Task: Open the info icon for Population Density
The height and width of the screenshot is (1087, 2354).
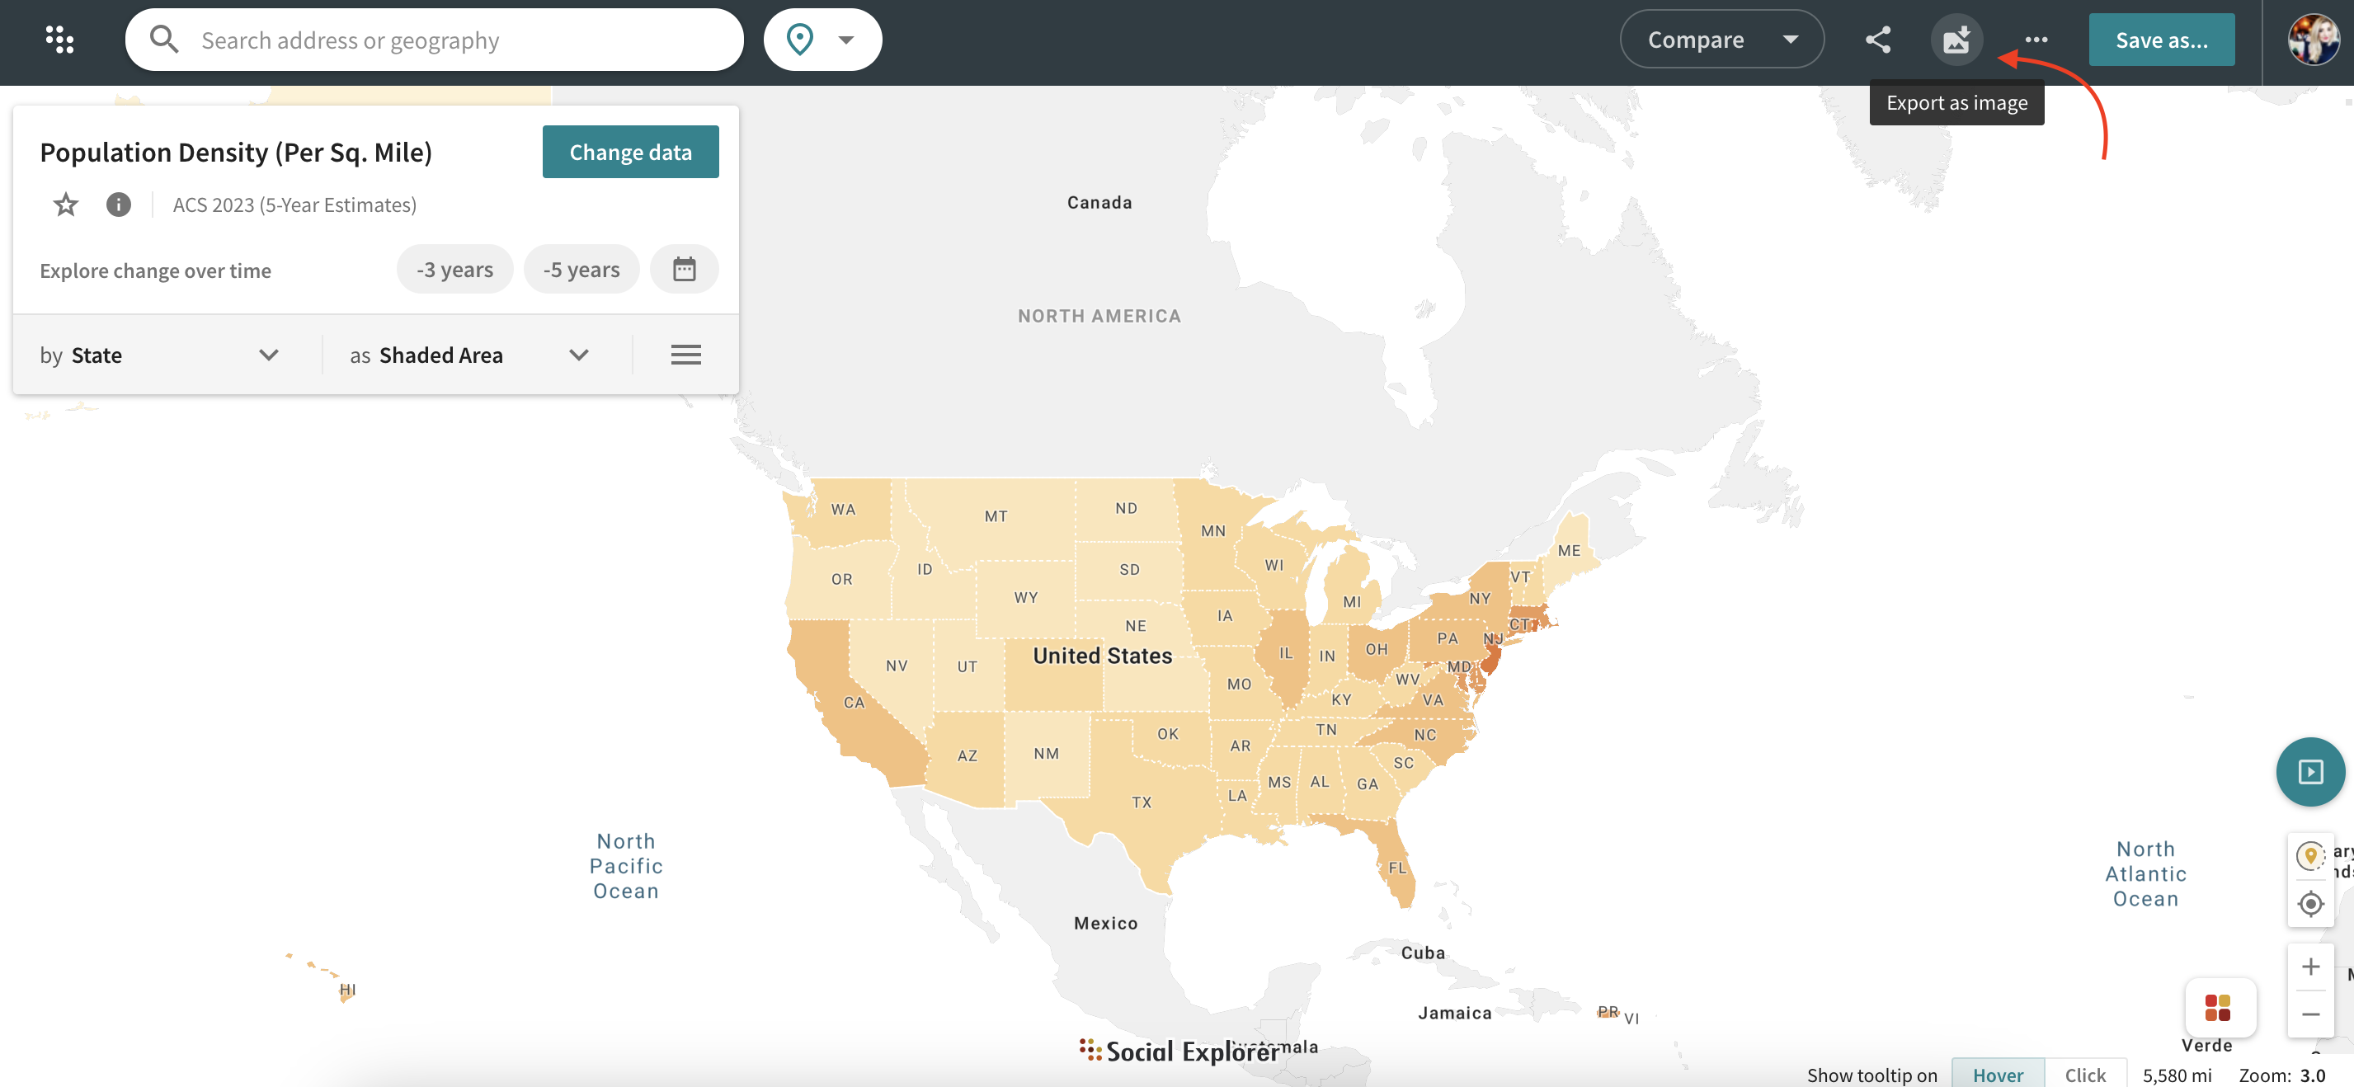Action: [118, 205]
